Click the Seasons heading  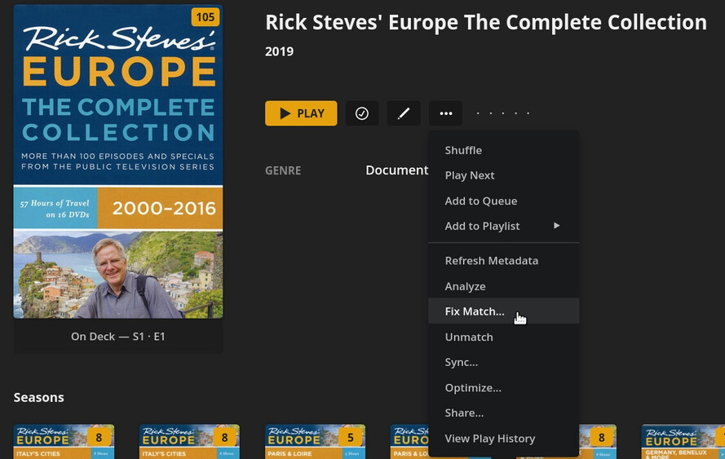(39, 398)
